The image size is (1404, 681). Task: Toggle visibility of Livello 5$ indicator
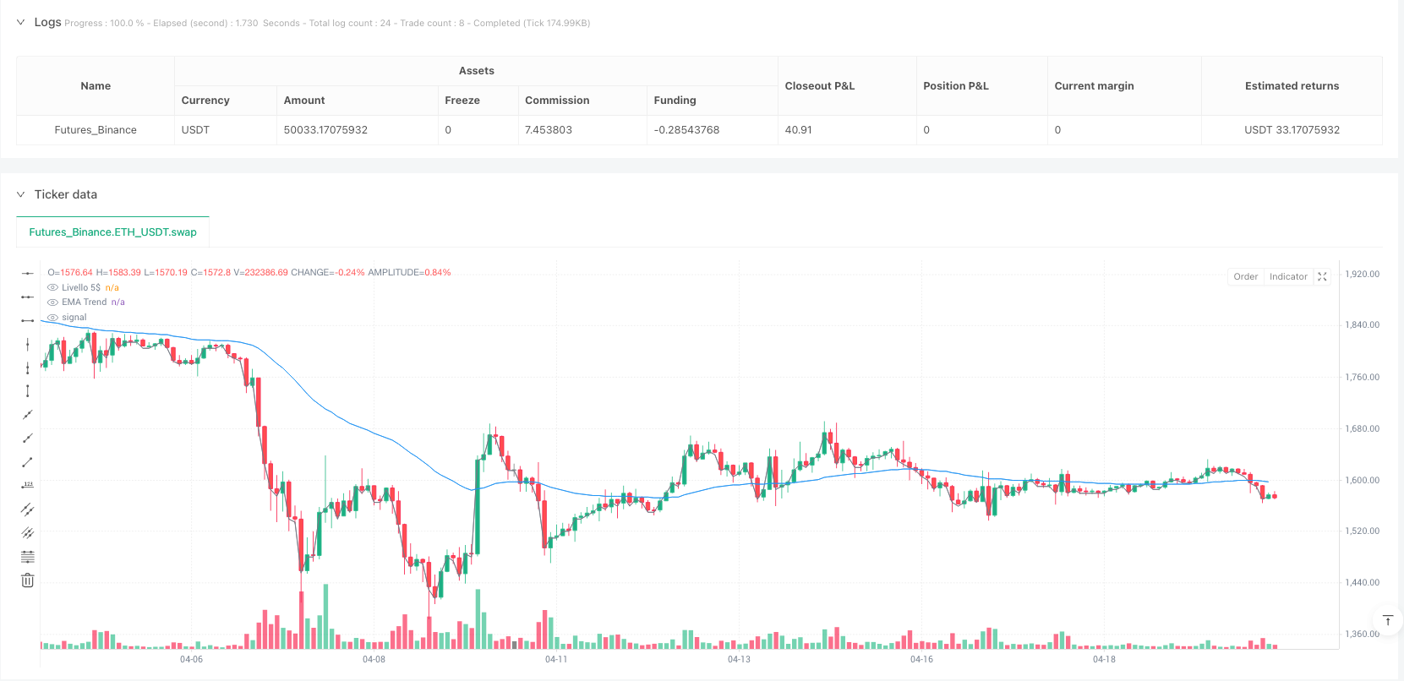[53, 287]
